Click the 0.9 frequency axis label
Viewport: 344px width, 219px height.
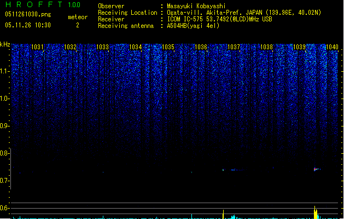click(x=5, y=126)
